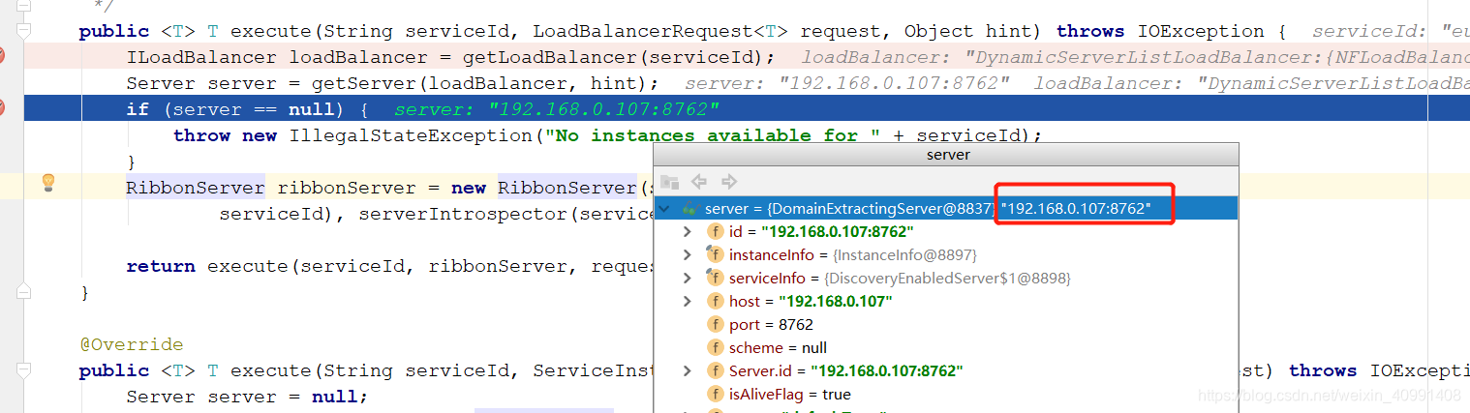The height and width of the screenshot is (413, 1470).
Task: Click the inline hint server: "192.168.0.107:8762" on the highlighted line
Action: [557, 109]
